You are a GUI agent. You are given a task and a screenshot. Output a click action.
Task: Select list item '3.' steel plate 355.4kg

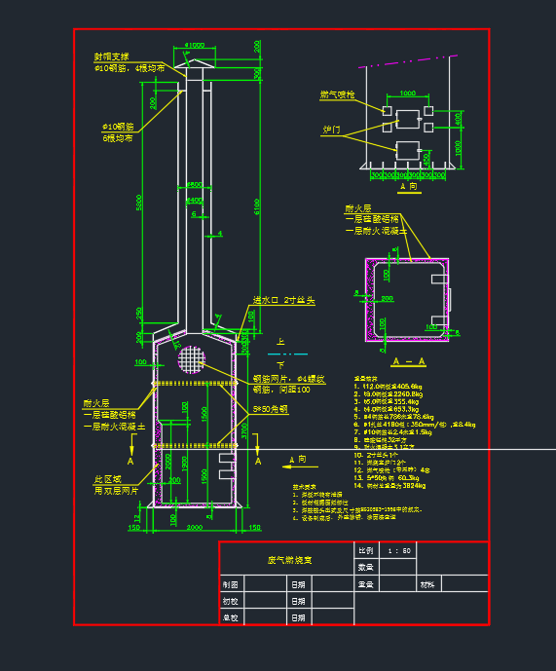click(x=386, y=402)
